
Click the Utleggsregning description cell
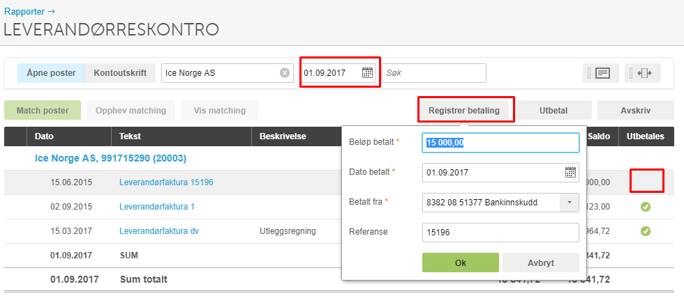288,231
